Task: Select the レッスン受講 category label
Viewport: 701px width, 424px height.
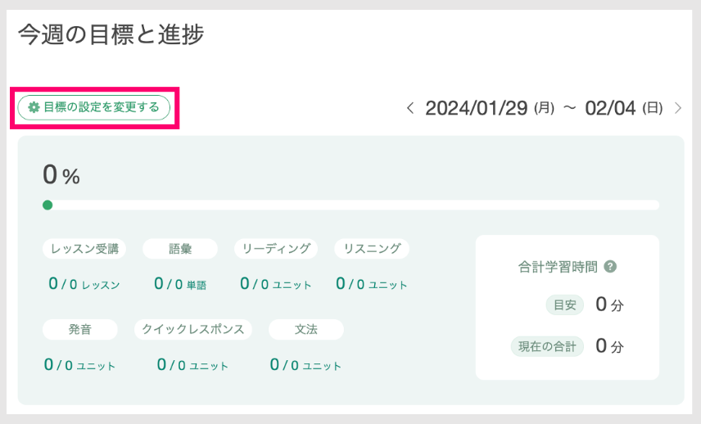Action: [x=84, y=249]
